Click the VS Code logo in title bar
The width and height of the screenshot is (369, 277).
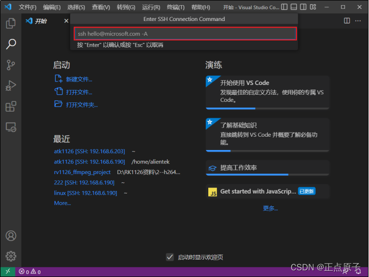[x=8, y=7]
